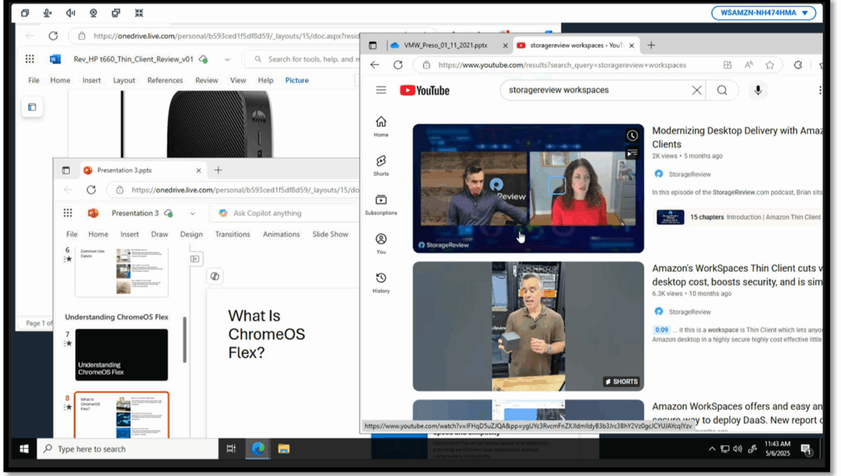Open PowerPoint app launcher grid
Viewport: 841px width, 476px height.
(x=68, y=213)
